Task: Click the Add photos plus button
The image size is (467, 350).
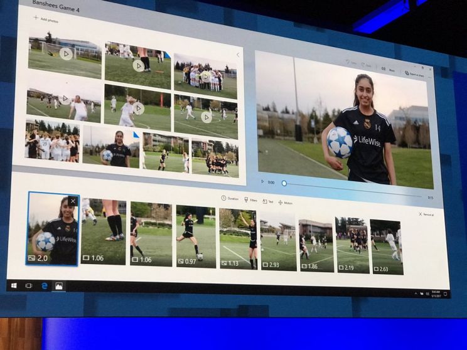Action: pos(46,19)
